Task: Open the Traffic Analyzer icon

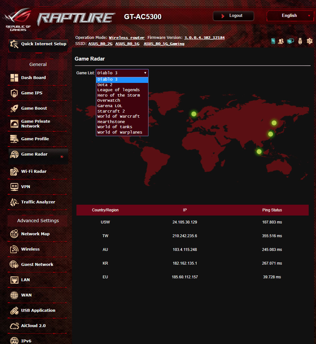Action: [14, 202]
